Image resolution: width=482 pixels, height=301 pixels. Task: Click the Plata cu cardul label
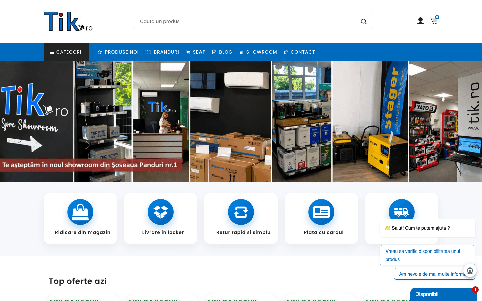point(324,232)
